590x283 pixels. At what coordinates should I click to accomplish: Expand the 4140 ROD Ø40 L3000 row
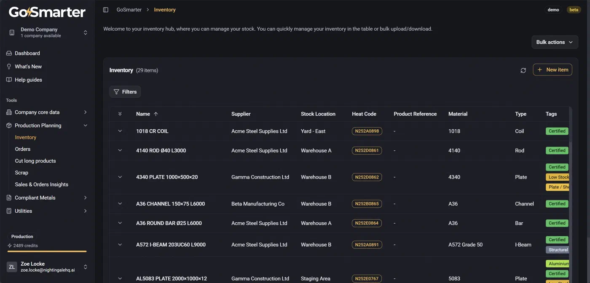tap(120, 150)
